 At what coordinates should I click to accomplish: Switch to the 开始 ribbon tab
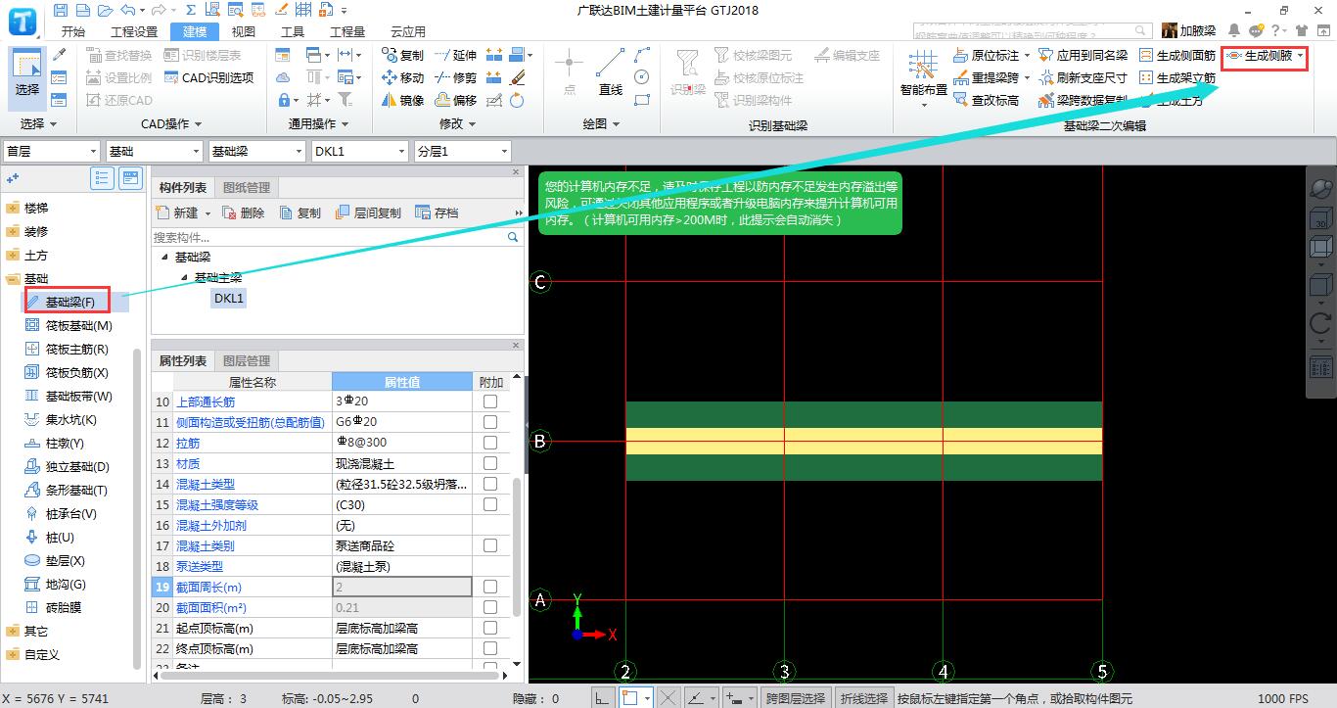click(x=74, y=31)
